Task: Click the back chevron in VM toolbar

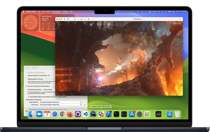Action: 95,19
